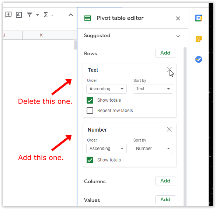Remove the Text row field
216x209 pixels.
click(169, 70)
